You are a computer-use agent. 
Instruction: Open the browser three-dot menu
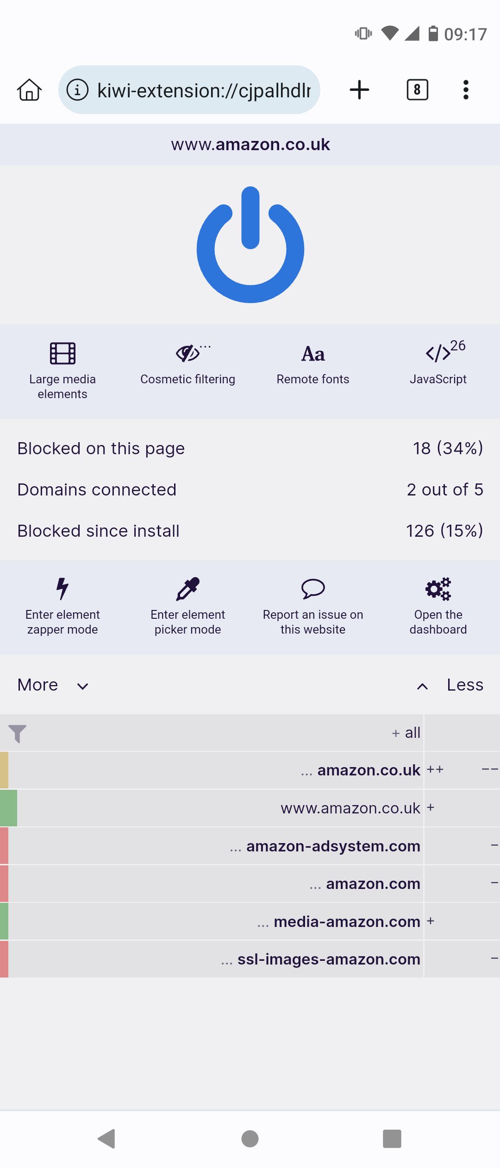(x=466, y=90)
